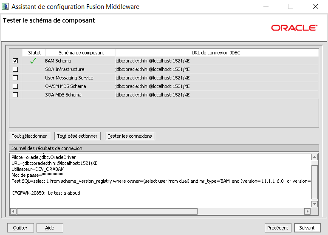Check the SOA Infrastructure checkbox
Viewport: 328px width, 235px height.
pos(15,69)
